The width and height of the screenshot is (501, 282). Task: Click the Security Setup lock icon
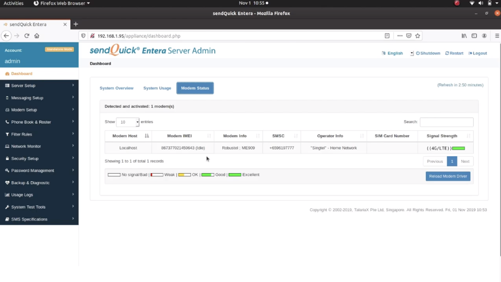pos(7,158)
